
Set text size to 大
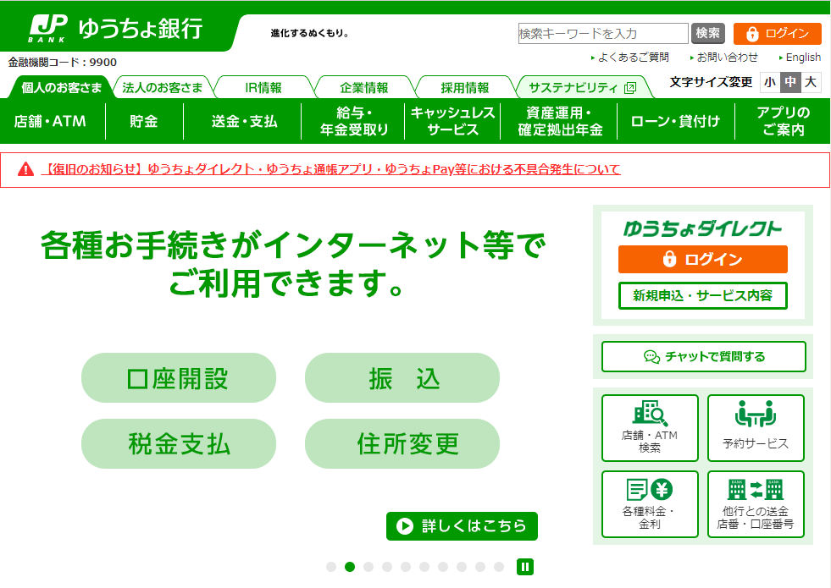point(811,82)
